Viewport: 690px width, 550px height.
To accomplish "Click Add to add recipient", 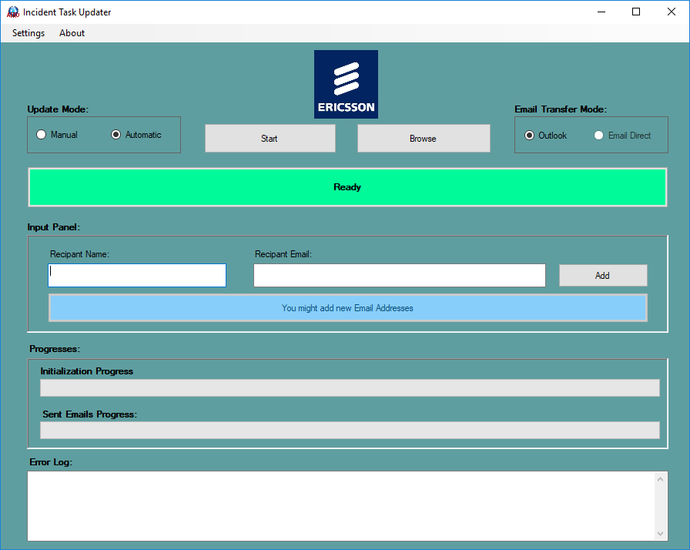I will [602, 276].
